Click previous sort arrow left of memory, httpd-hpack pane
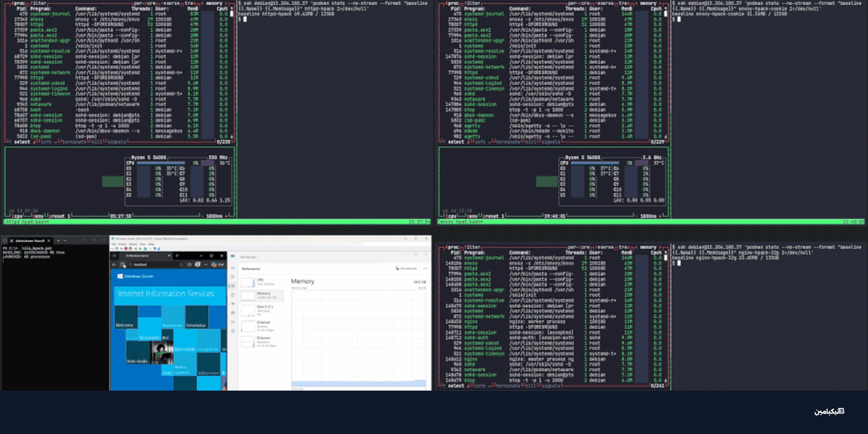The image size is (868, 434). pyautogui.click(x=203, y=3)
